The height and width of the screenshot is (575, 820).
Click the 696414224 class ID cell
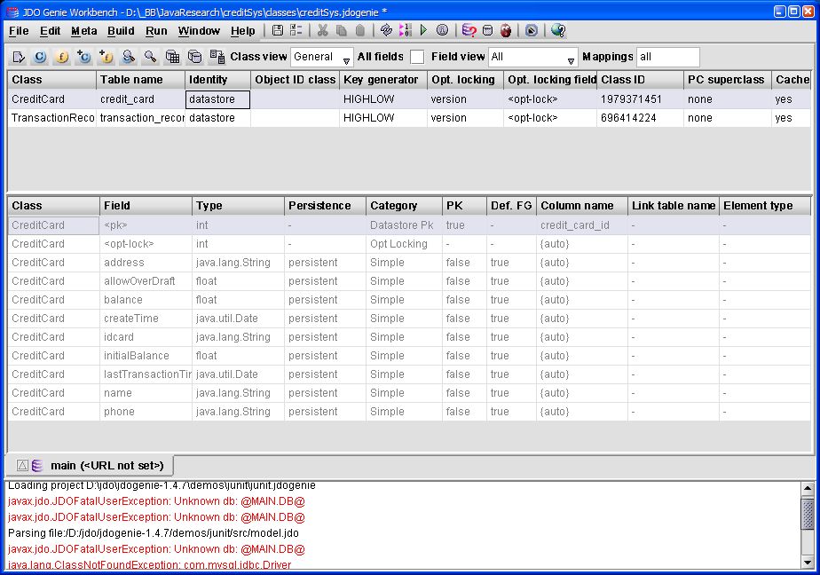(x=640, y=118)
